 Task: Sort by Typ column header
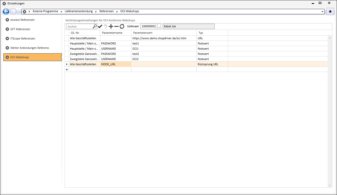click(212, 33)
